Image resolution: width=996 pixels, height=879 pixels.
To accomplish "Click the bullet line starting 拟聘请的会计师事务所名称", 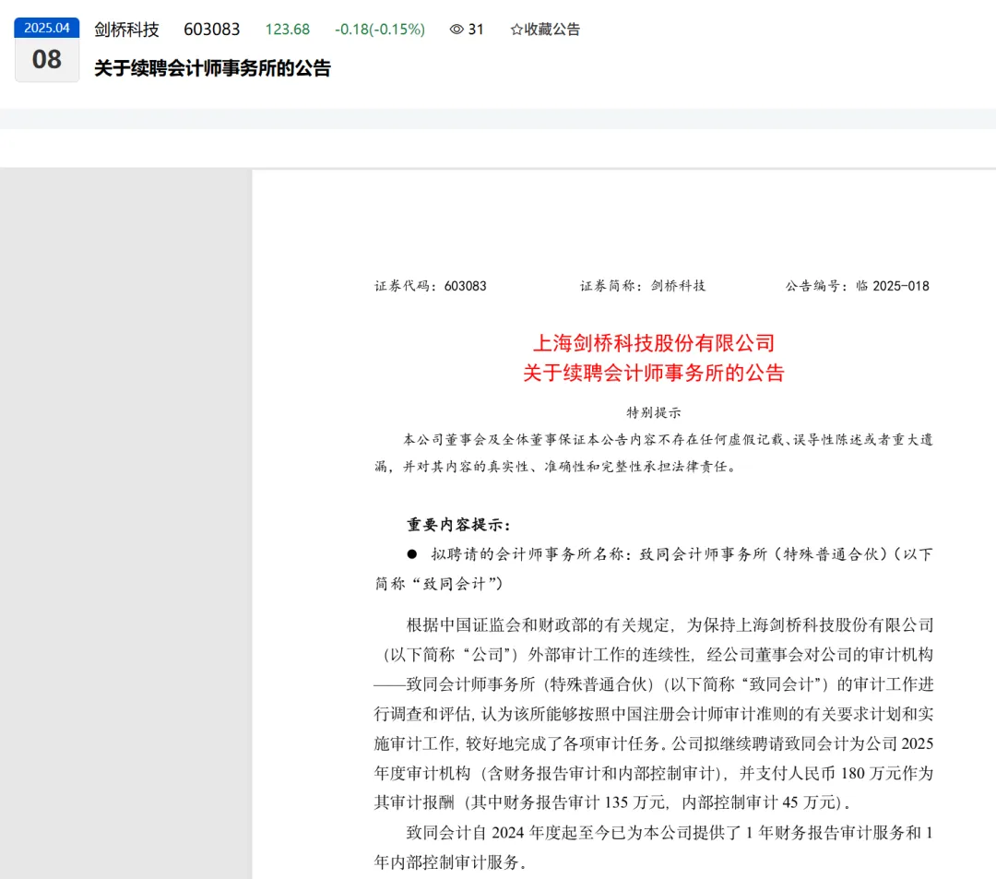I will coord(670,554).
